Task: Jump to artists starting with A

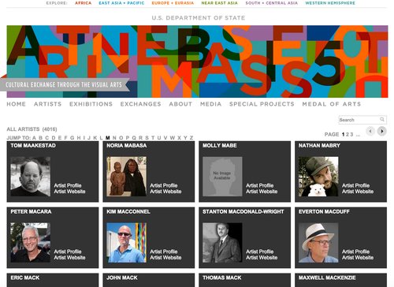Action: click(x=34, y=138)
